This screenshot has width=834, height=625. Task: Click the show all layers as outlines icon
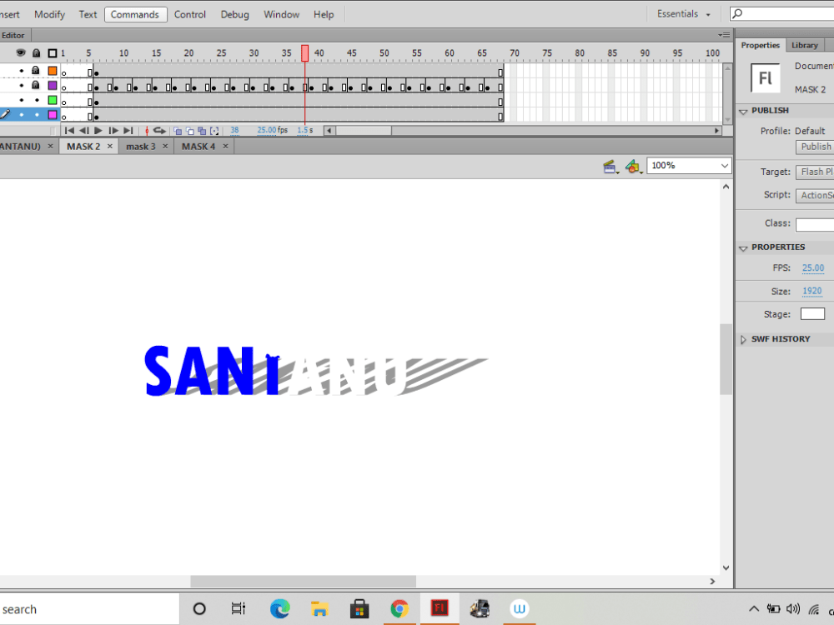[x=52, y=53]
